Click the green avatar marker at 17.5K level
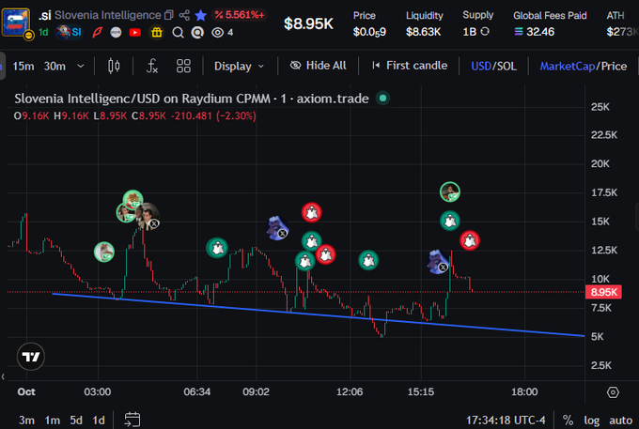This screenshot has width=639, height=429. (450, 192)
